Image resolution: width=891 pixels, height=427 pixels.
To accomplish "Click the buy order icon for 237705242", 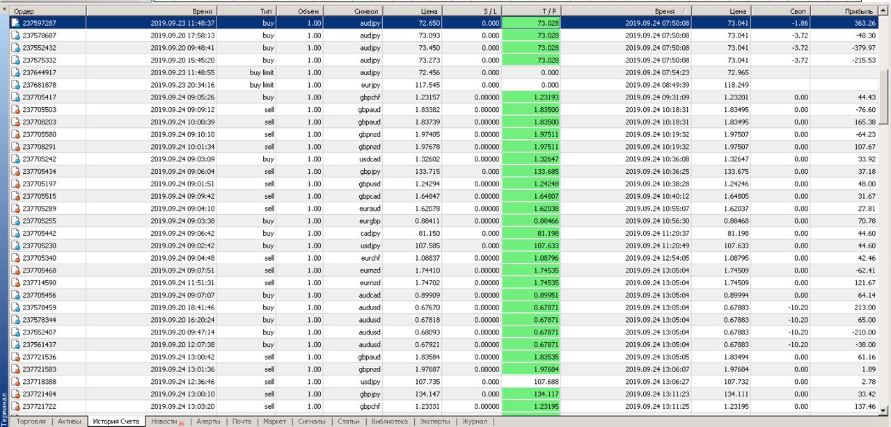I will pyautogui.click(x=15, y=159).
